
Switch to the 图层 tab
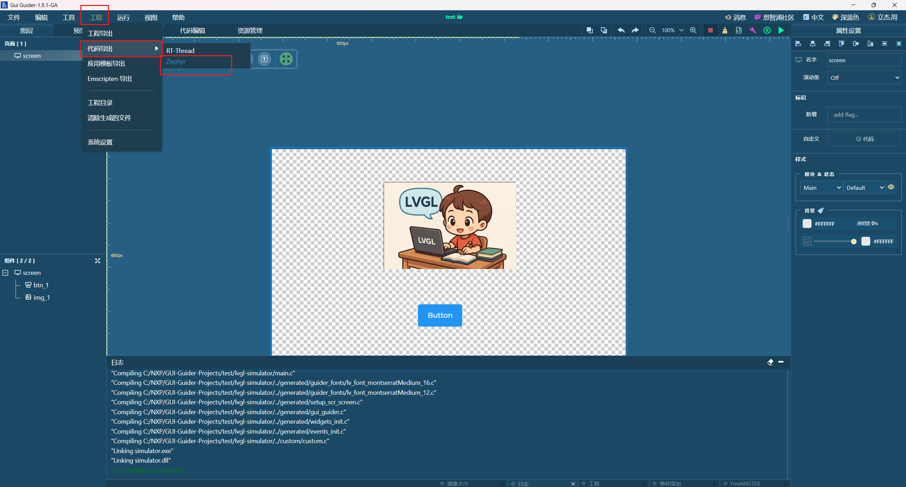[27, 30]
